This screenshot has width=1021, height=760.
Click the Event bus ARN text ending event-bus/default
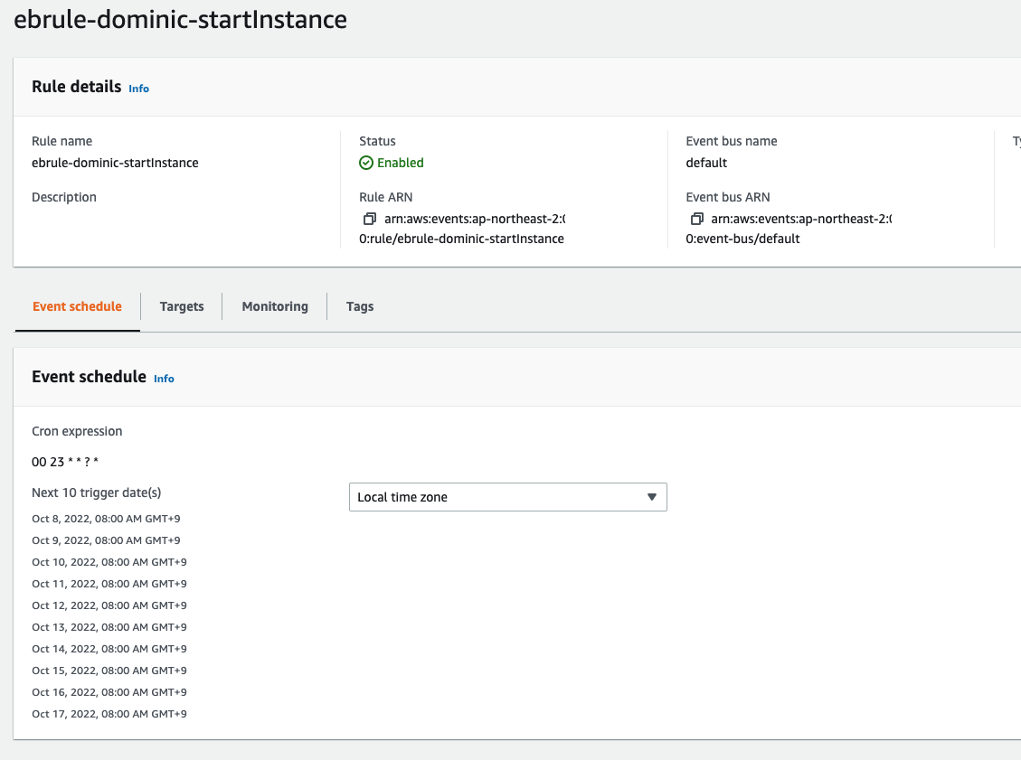point(742,239)
